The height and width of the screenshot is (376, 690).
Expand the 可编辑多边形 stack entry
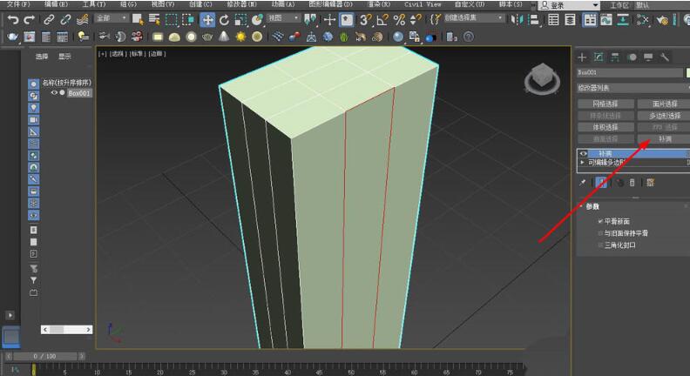click(583, 162)
